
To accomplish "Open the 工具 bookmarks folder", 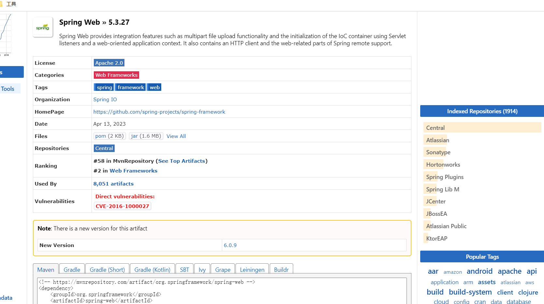I will click(x=8, y=4).
